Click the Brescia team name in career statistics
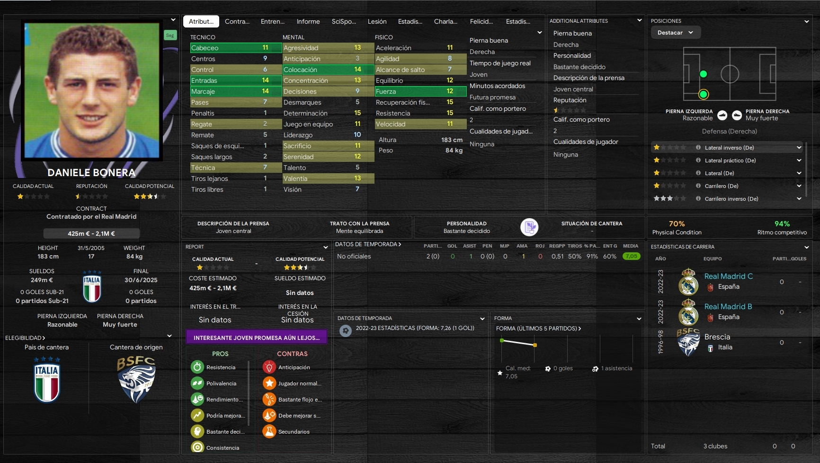Viewport: 820px width, 463px height. [x=717, y=337]
